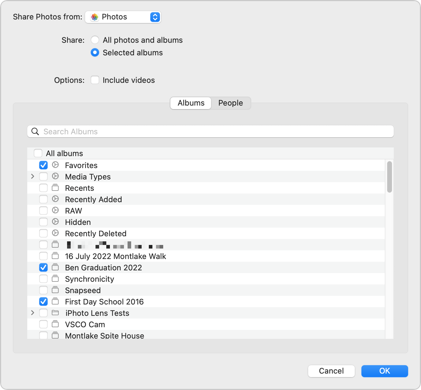Select the All photos and albums radio button
Screen dimensions: 421x390
click(95, 40)
